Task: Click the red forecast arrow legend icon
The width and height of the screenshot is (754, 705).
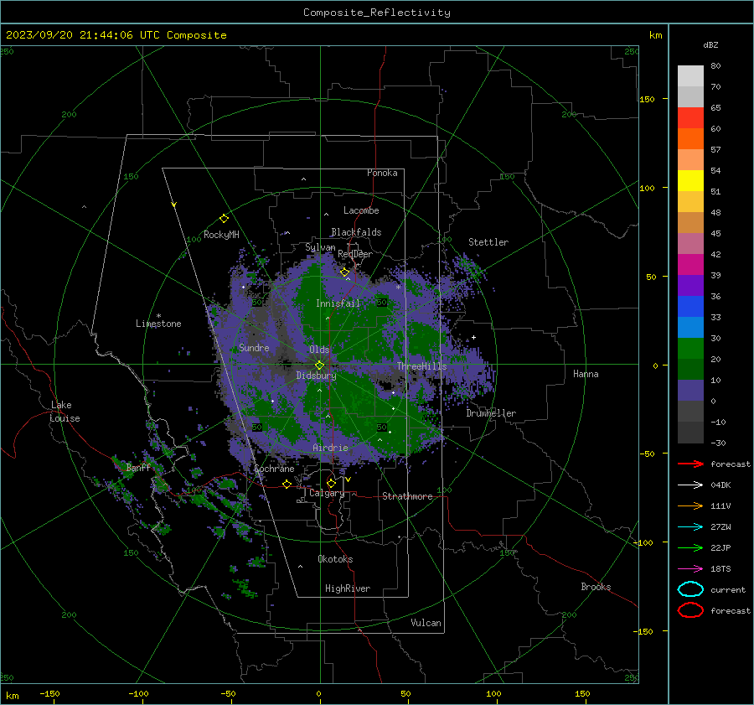Action: pos(690,464)
